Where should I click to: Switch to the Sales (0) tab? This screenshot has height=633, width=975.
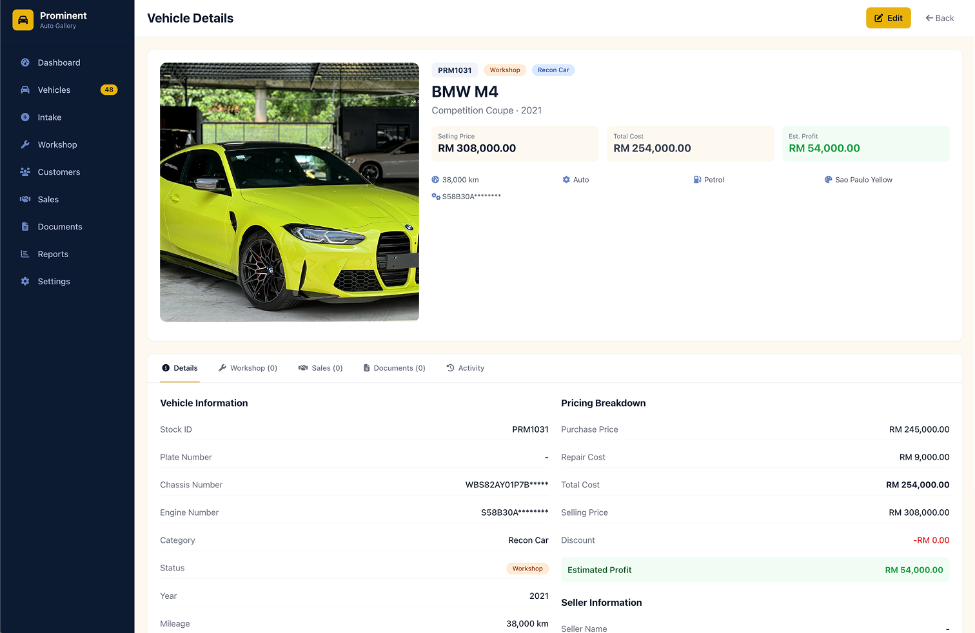click(x=320, y=368)
